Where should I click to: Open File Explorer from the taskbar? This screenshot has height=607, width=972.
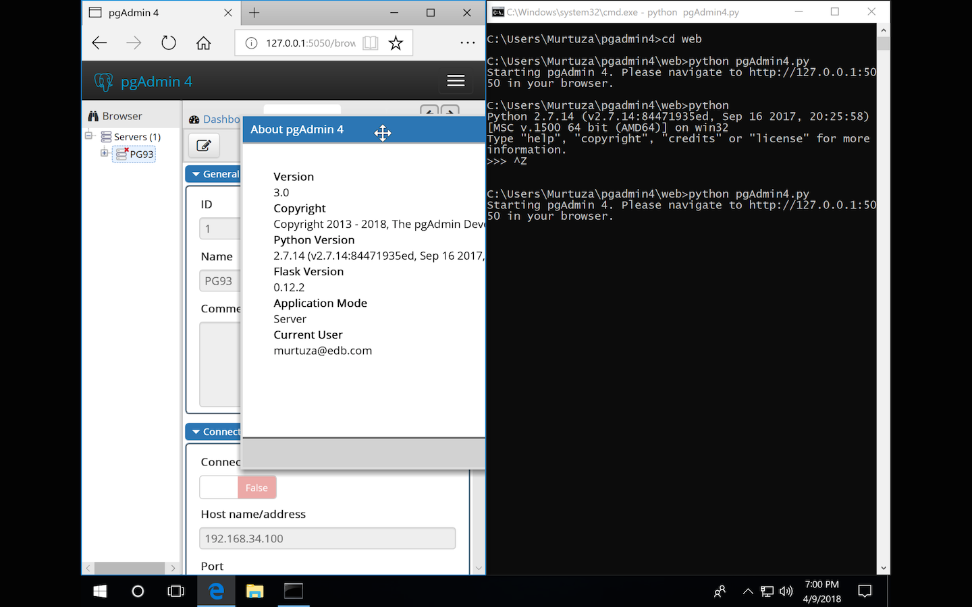(x=254, y=591)
